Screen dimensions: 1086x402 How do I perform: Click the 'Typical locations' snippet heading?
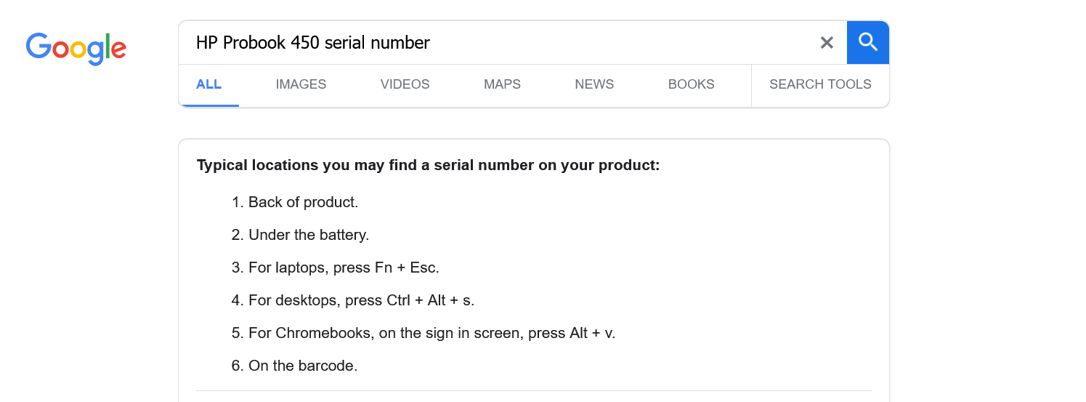428,165
